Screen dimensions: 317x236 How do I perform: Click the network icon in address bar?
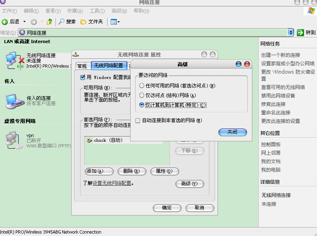[x=22, y=32]
